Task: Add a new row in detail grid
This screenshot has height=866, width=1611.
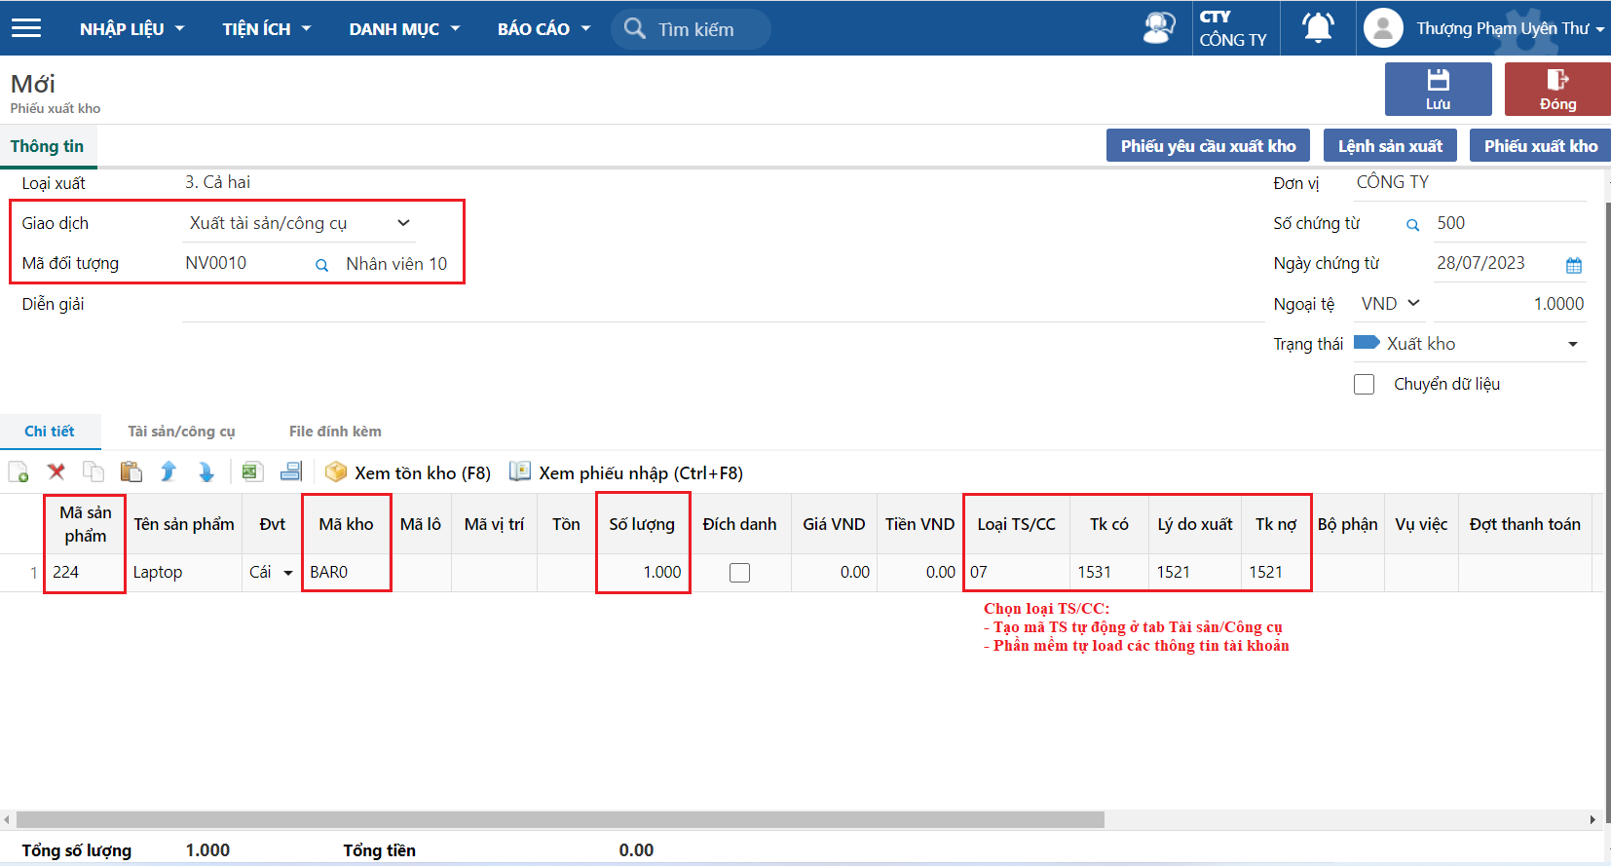Action: tap(19, 472)
